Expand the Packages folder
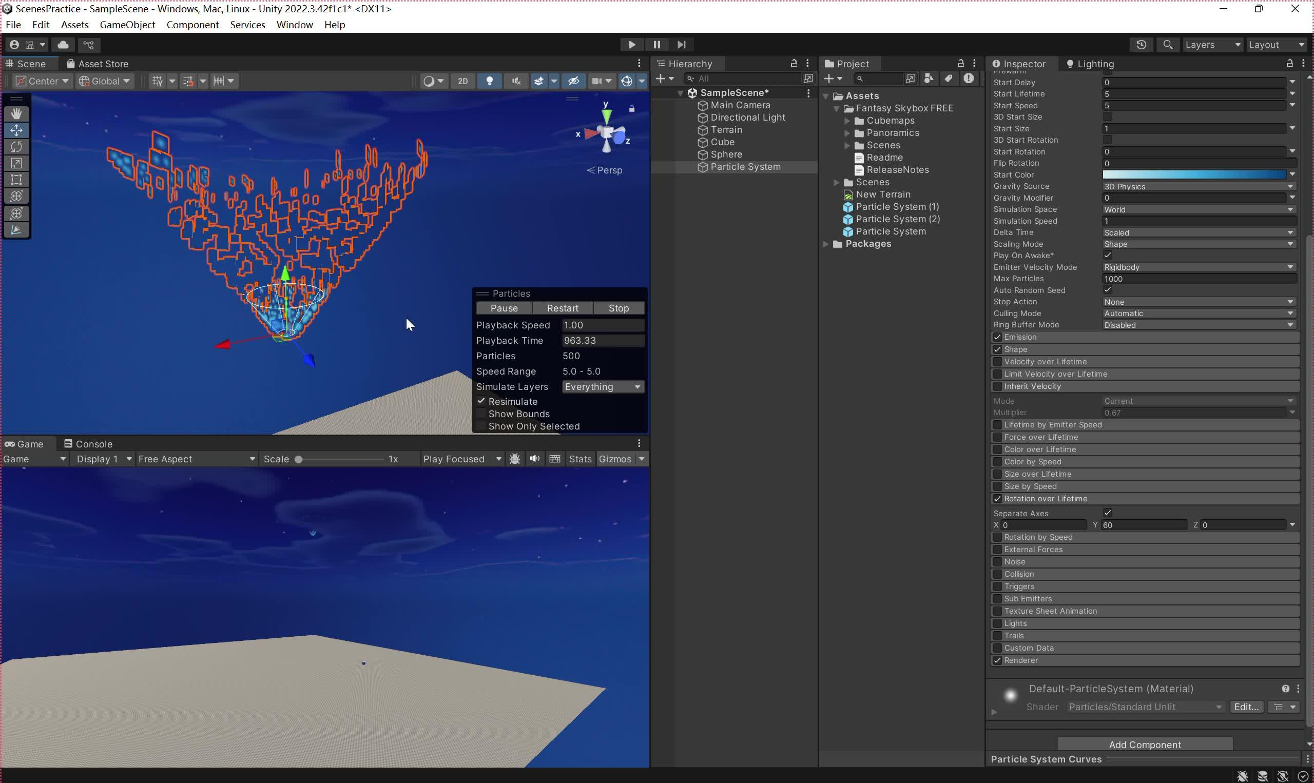The width and height of the screenshot is (1314, 783). (x=826, y=244)
